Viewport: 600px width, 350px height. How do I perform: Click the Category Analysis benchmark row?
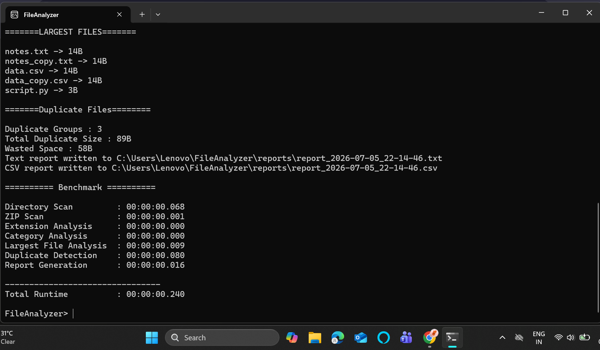coord(95,236)
